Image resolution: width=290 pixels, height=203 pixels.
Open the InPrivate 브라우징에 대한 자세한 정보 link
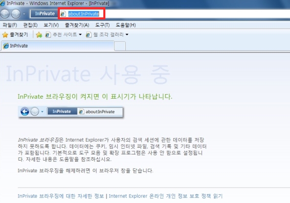[x=61, y=196]
